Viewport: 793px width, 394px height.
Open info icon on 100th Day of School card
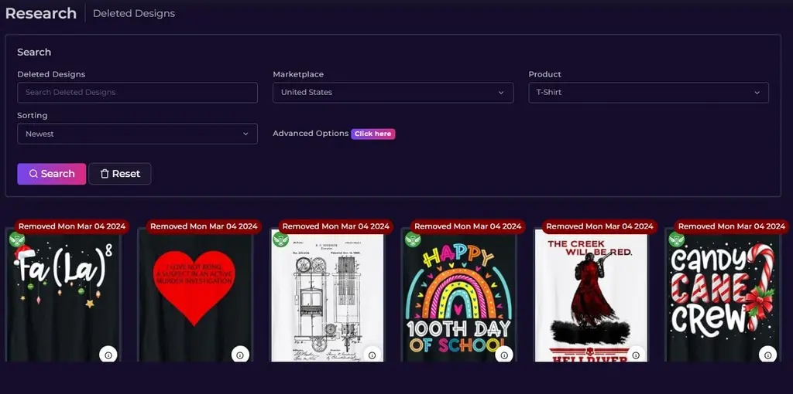tap(504, 355)
